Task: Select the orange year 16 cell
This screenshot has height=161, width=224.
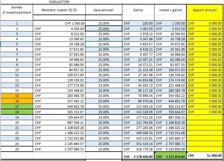Action: [x=17, y=101]
